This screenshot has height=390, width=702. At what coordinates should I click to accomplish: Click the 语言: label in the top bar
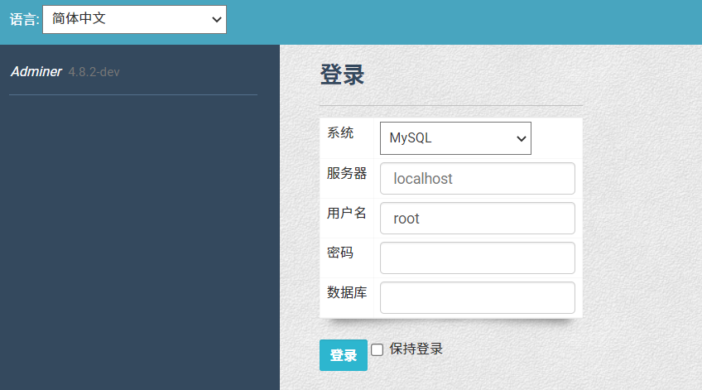pos(24,19)
